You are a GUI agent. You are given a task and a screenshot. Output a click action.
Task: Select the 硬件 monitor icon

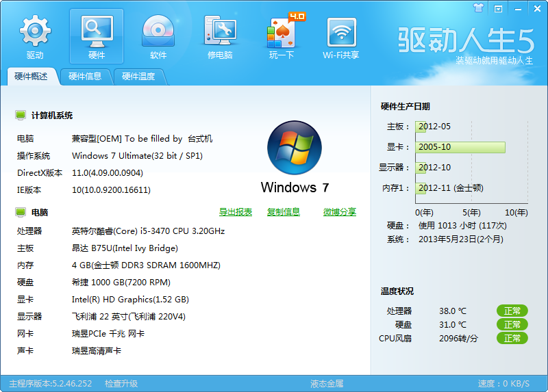[97, 37]
